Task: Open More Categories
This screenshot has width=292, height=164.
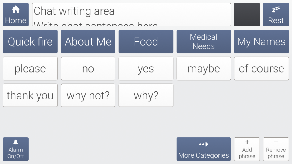Action: [204, 149]
